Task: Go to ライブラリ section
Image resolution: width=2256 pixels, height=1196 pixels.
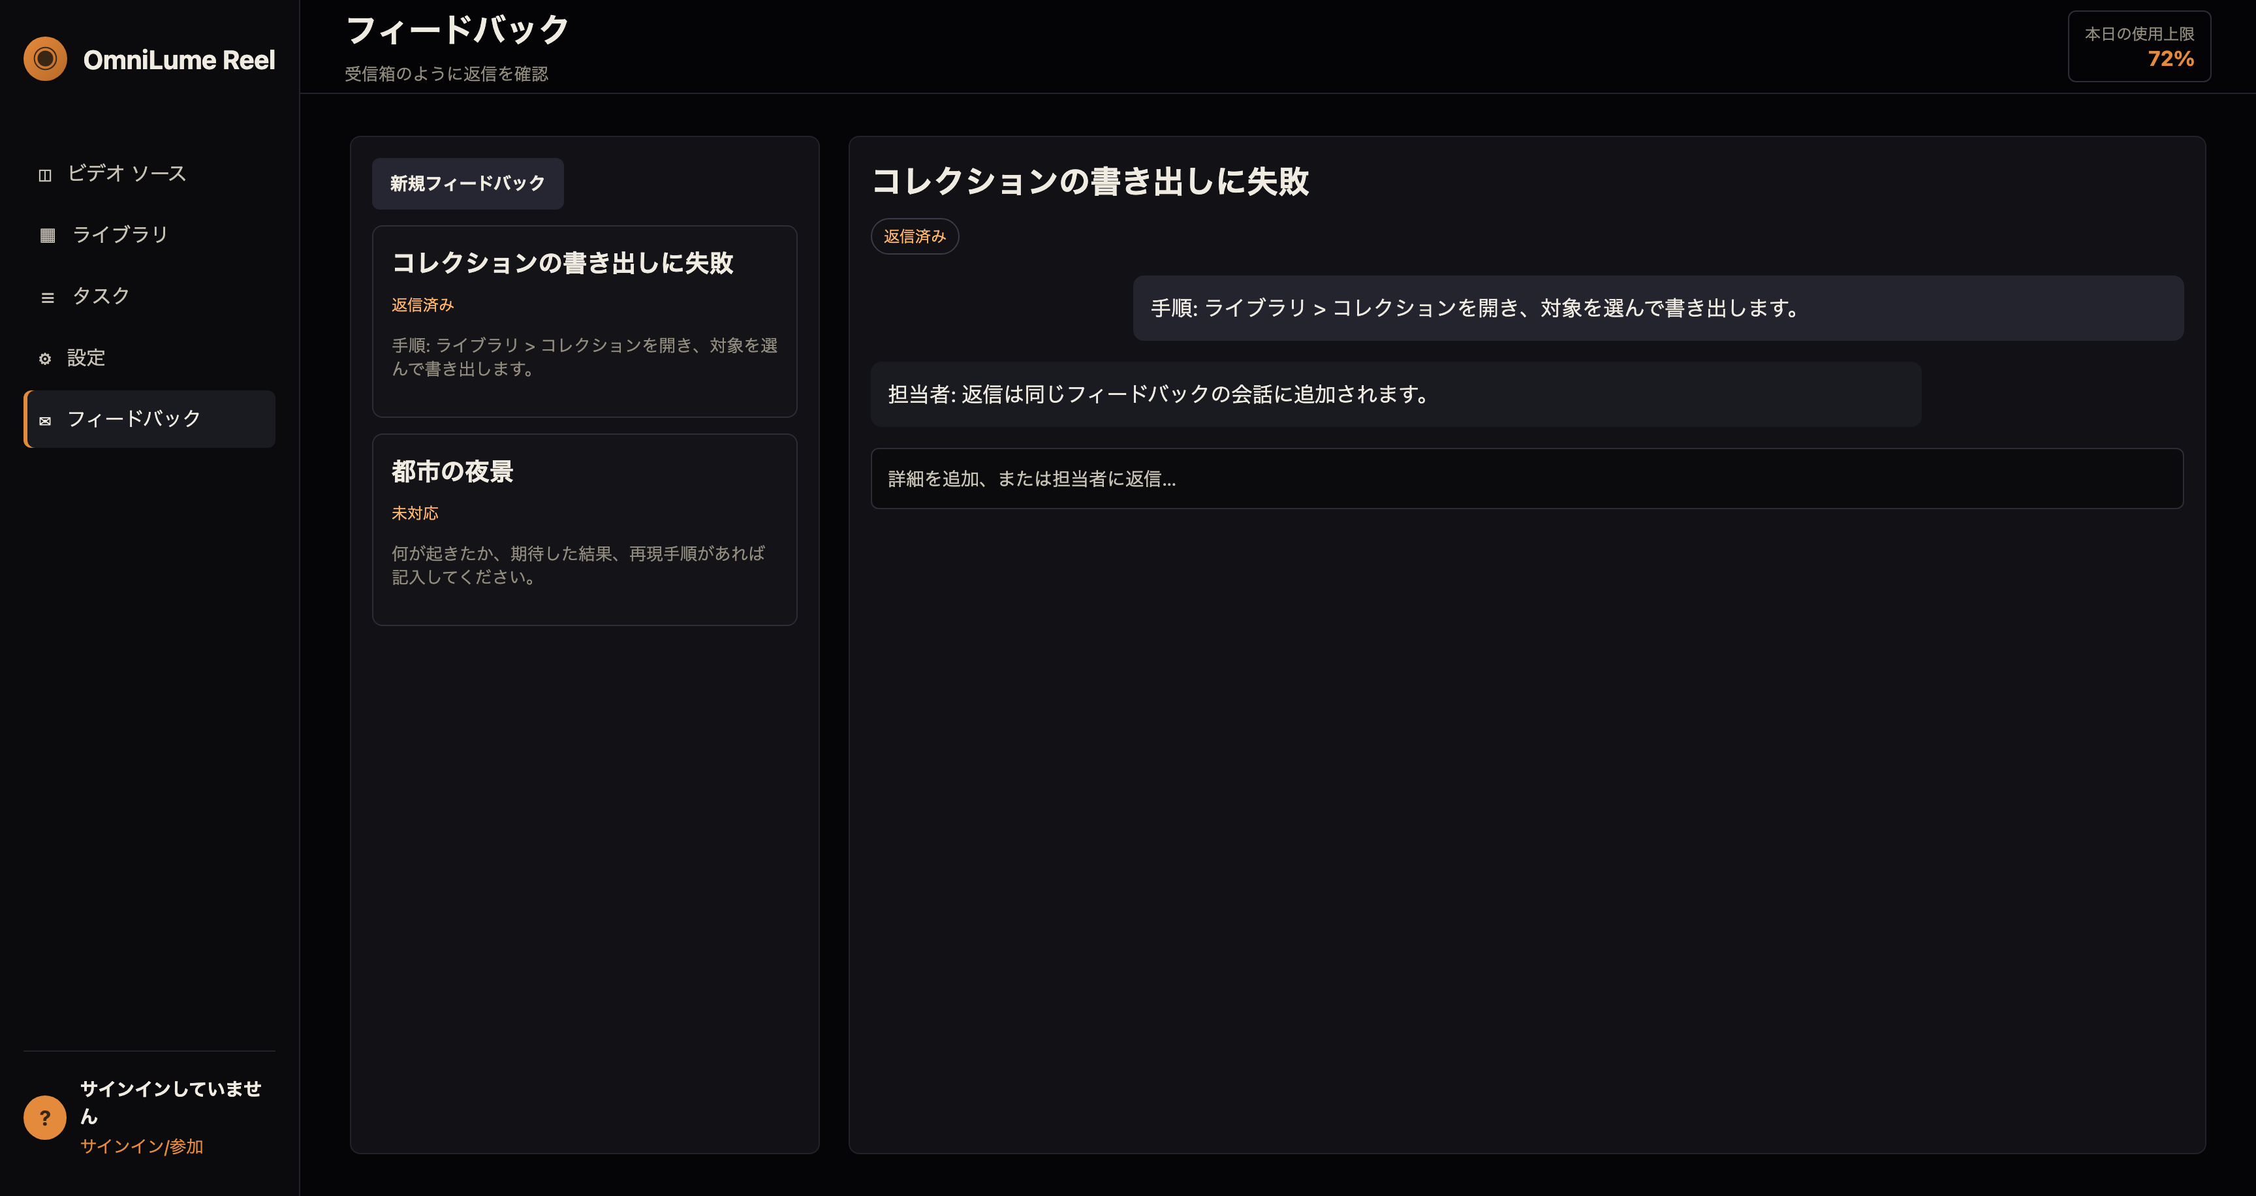Action: (149, 234)
